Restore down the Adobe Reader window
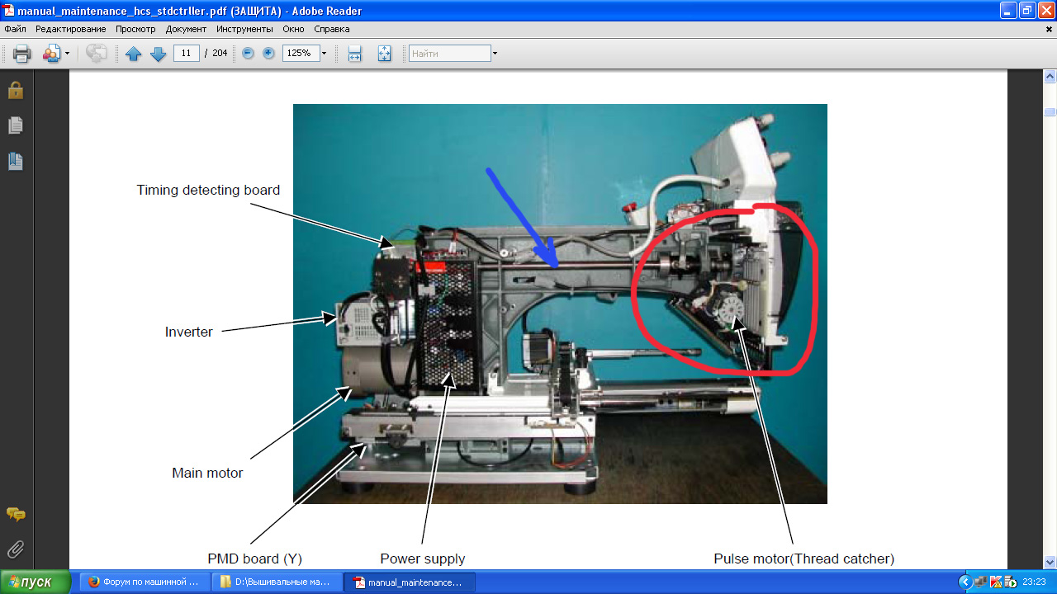 (x=1027, y=10)
